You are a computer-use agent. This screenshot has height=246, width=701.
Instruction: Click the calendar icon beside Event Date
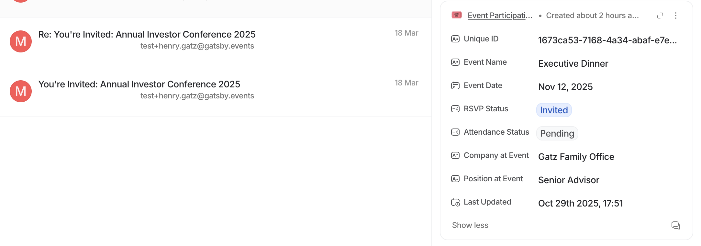[x=455, y=85]
